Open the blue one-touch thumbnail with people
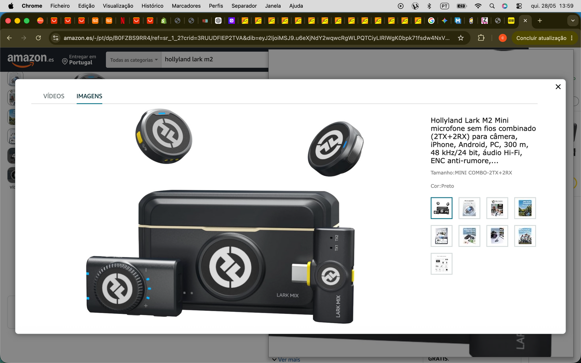The width and height of the screenshot is (581, 363). (497, 208)
